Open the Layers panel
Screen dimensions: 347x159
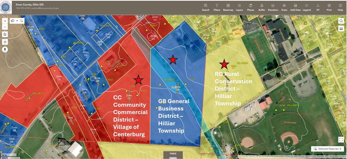[239, 7]
